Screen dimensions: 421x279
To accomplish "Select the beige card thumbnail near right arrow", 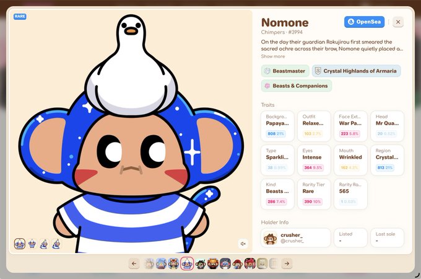I will tap(262, 263).
